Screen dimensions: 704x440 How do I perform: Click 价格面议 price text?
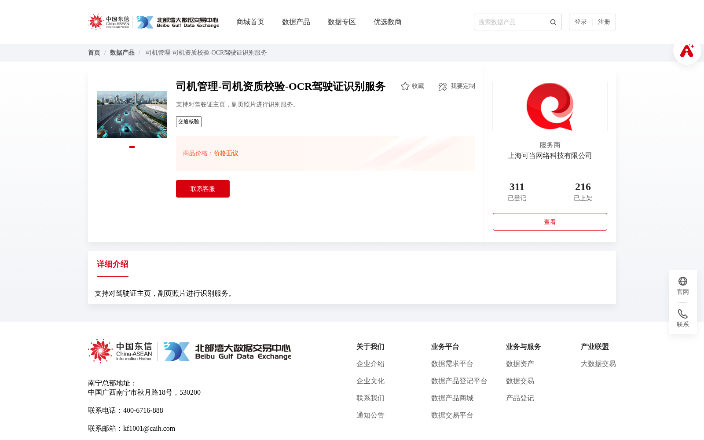226,154
